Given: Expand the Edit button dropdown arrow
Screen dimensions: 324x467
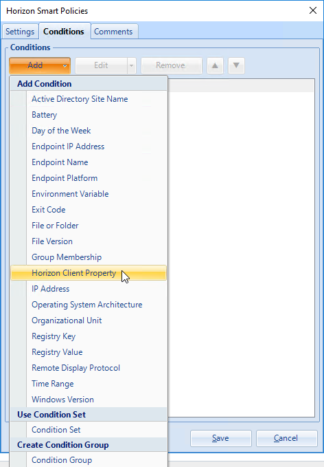Looking at the screenshot, I should 131,65.
